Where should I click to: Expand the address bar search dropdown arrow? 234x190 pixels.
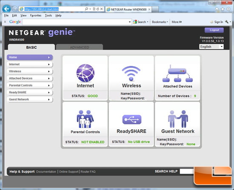coord(90,9)
